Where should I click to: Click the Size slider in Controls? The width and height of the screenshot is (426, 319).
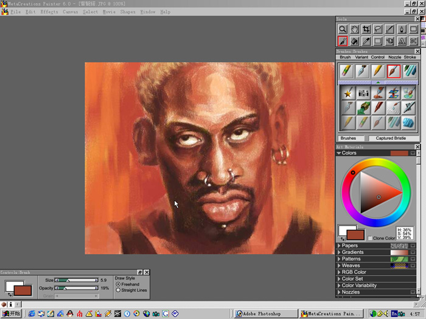(77, 280)
